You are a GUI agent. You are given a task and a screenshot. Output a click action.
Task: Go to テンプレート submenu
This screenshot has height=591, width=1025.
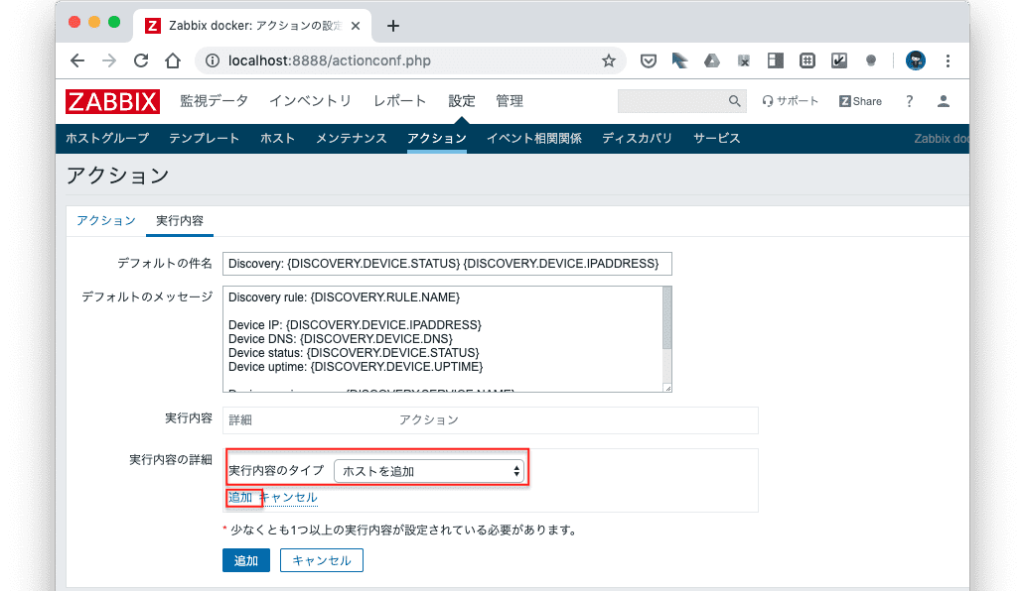(204, 138)
